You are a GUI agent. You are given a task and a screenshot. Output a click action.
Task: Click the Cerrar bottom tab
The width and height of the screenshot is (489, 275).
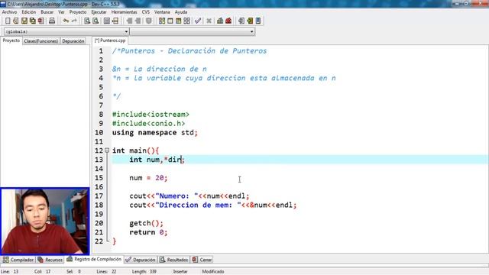[x=202, y=260]
